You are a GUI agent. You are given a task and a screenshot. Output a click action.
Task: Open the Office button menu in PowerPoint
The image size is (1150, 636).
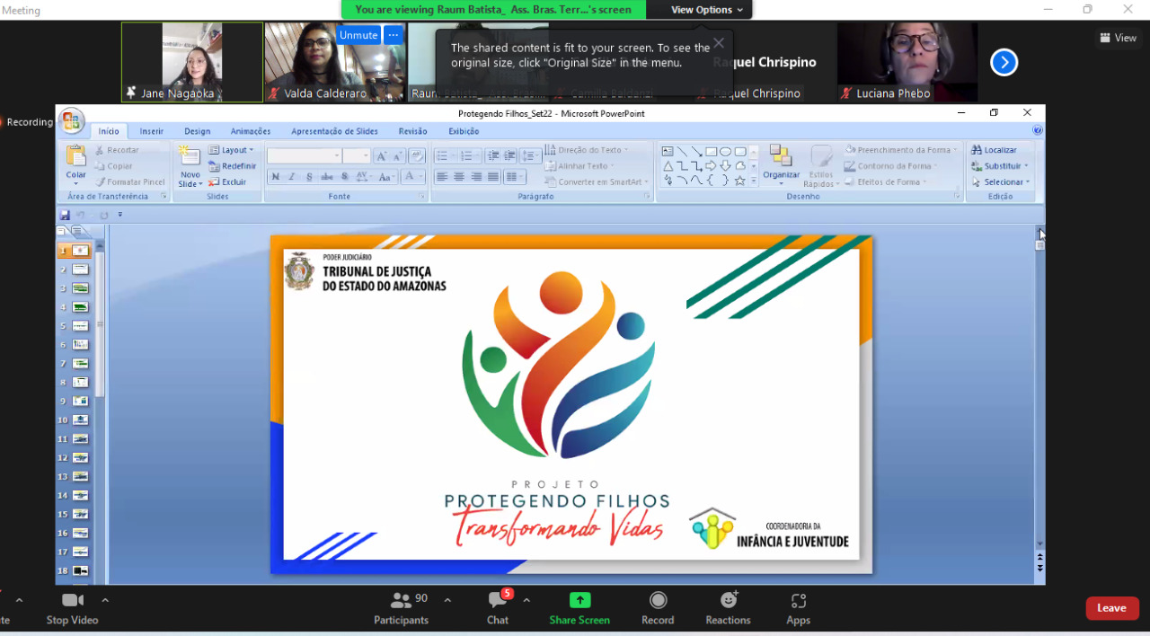[72, 120]
